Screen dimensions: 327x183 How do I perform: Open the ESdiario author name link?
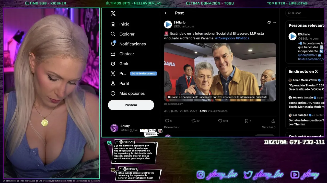179,23
